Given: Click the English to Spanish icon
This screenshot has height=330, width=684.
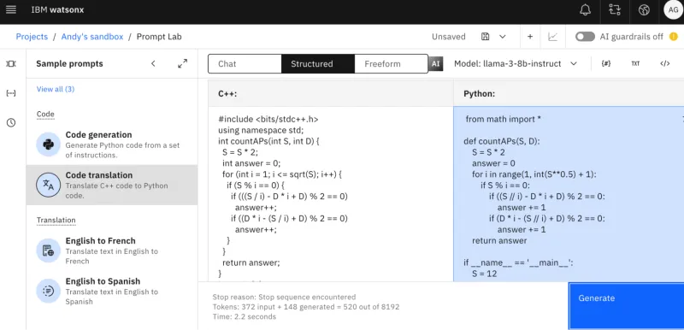Looking at the screenshot, I should (x=48, y=291).
